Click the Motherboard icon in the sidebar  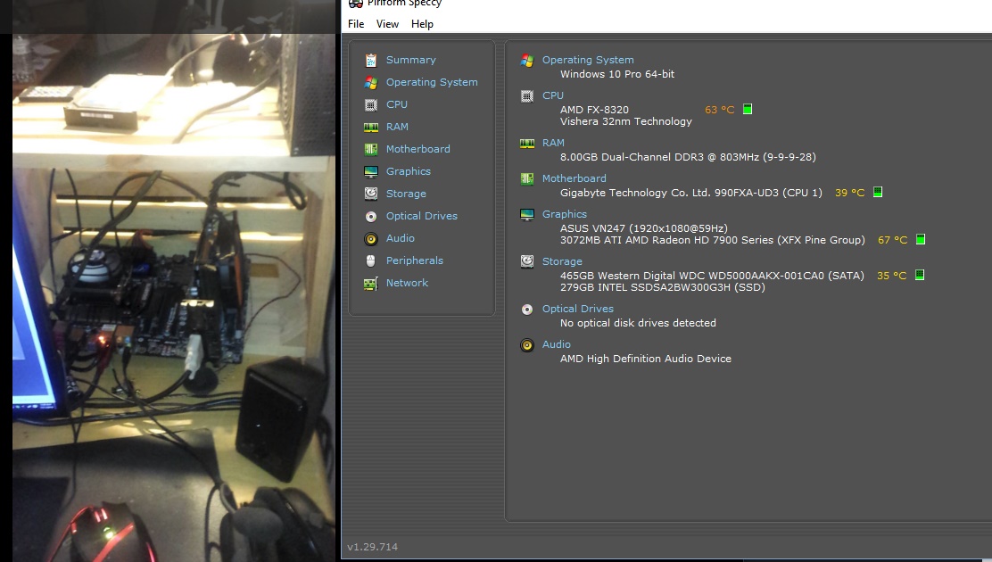click(371, 149)
